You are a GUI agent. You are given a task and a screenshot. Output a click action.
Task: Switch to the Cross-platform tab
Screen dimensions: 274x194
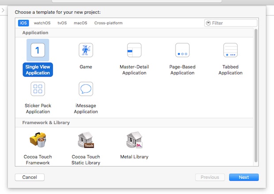coord(108,23)
